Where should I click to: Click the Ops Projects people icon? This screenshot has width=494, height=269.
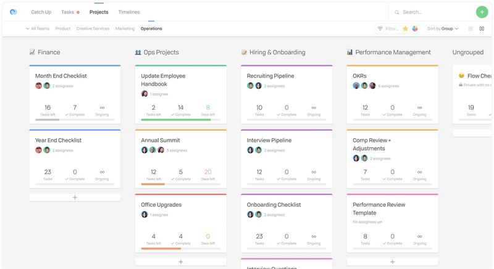[x=138, y=52]
